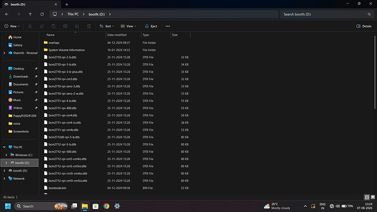Click the Share toolbar icon

[77, 26]
